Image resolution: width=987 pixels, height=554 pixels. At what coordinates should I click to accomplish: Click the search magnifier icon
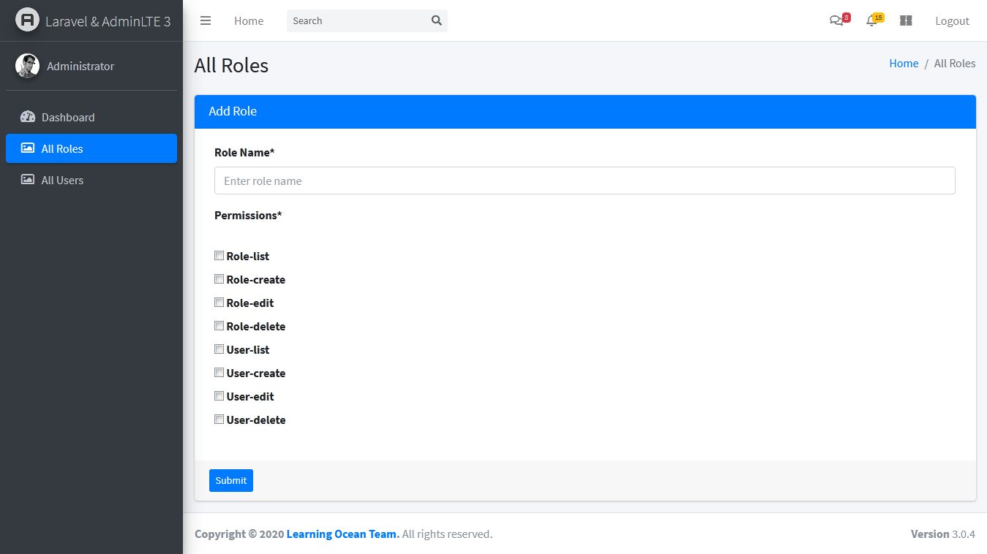[437, 20]
